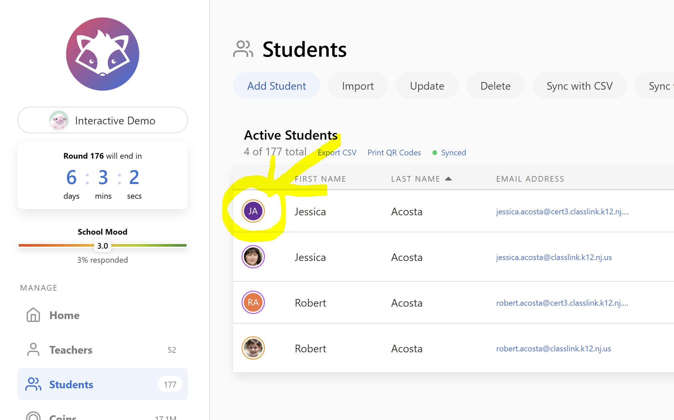Open jessica.acosta@classlink.k12.nj.us email link
Image resolution: width=674 pixels, height=420 pixels.
pos(554,257)
